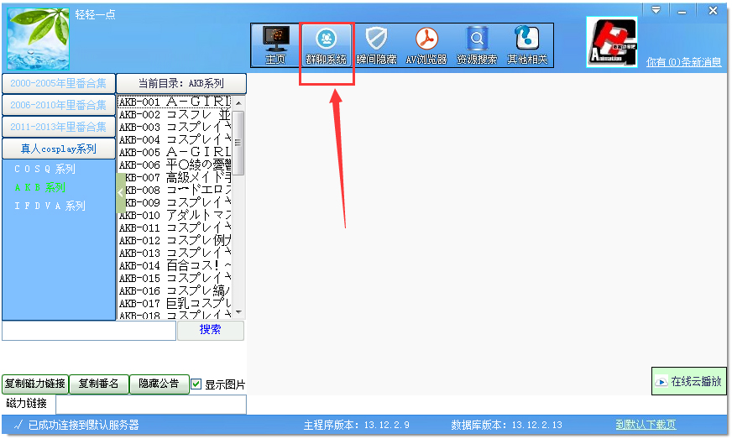Open the title bar dropdown menu arrow
This screenshot has height=439, width=732.
(656, 10)
